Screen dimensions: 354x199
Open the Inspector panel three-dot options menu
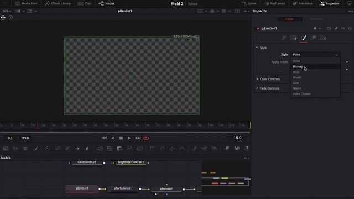pos(351,11)
